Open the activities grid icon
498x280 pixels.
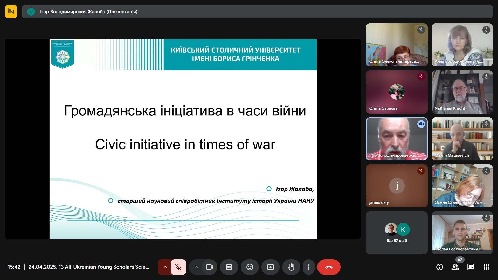486,267
